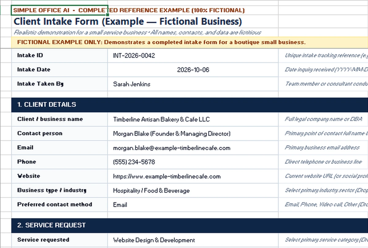Click the 'Primary point of contact full name' hint
Image resolution: width=368 pixels, height=248 pixels.
326,133
